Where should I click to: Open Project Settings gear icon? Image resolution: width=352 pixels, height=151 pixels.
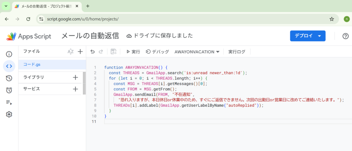(x=9, y=114)
